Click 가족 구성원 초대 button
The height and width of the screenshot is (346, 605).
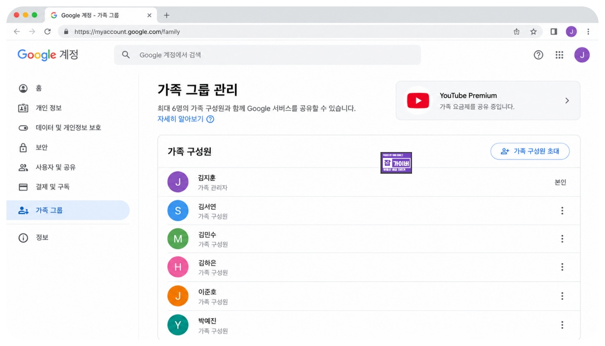530,152
